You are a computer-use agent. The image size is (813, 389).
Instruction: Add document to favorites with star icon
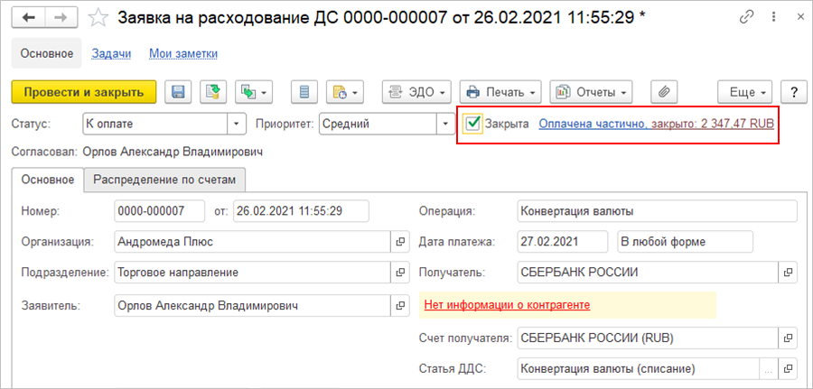(x=98, y=18)
